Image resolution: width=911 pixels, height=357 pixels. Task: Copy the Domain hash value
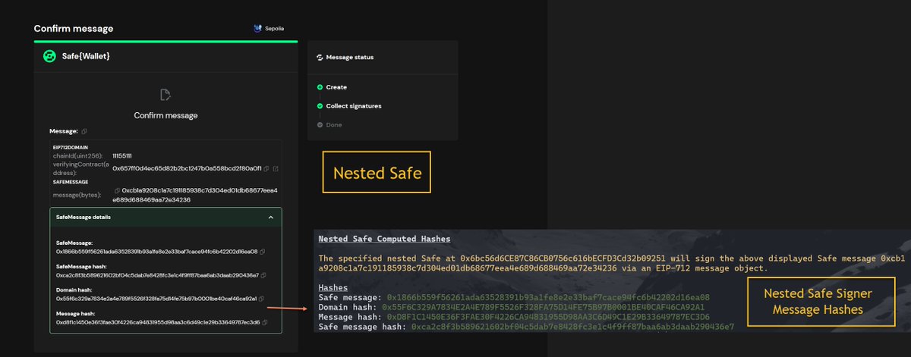[263, 299]
